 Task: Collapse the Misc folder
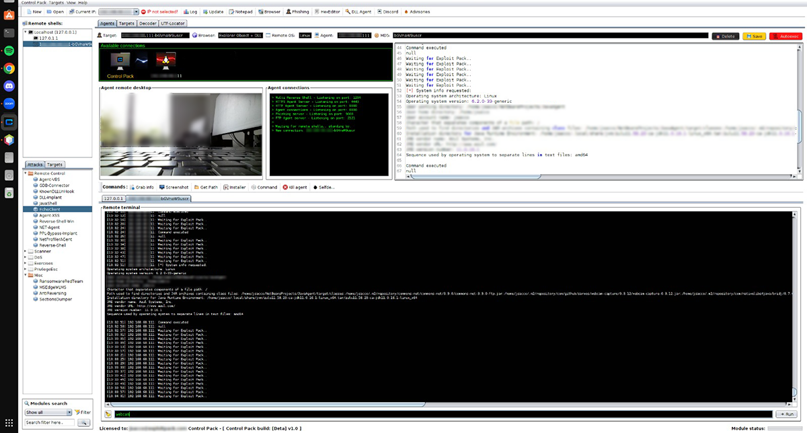tap(26, 275)
